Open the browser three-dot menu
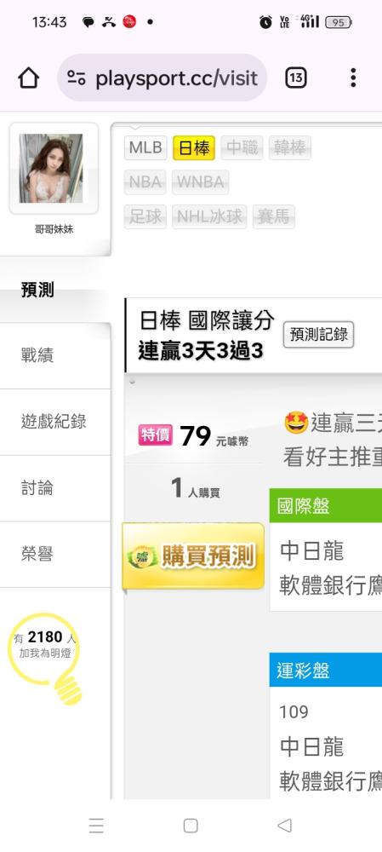The width and height of the screenshot is (382, 852). click(353, 78)
